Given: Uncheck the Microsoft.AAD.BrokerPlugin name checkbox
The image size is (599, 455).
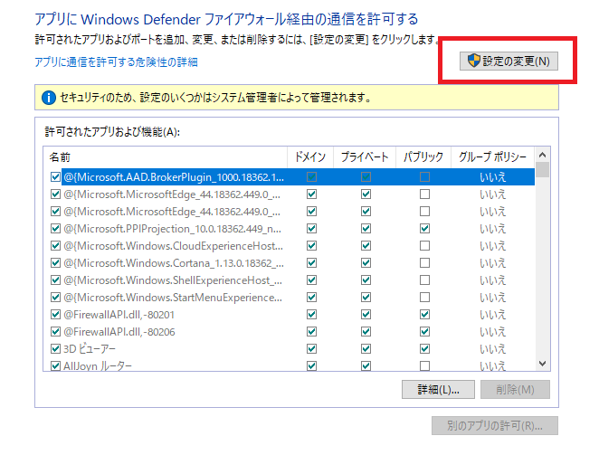Looking at the screenshot, I should click(55, 177).
